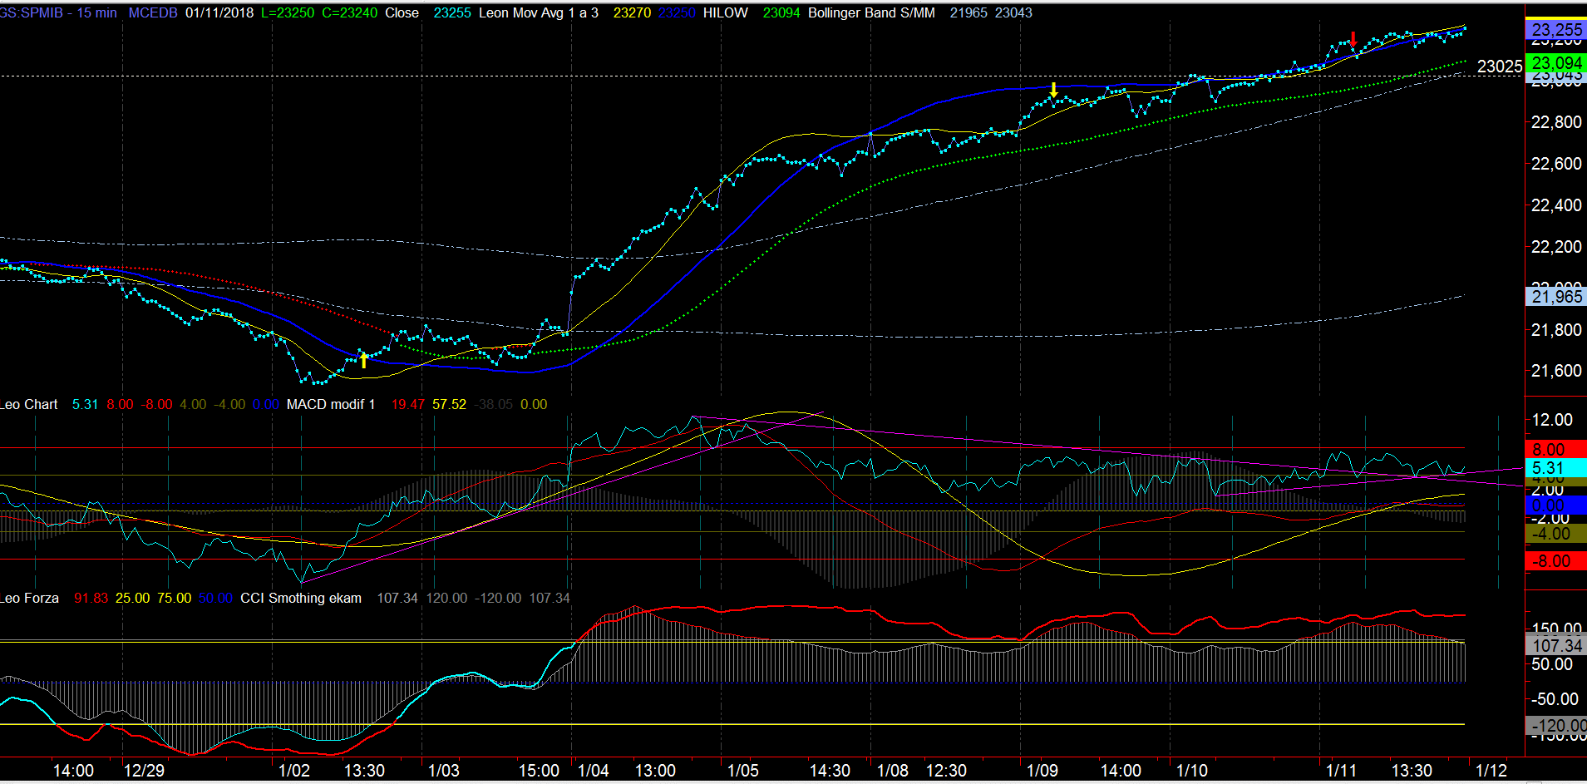Image resolution: width=1587 pixels, height=784 pixels.
Task: Select the red 91.83 Leo Forza value
Action: point(91,599)
